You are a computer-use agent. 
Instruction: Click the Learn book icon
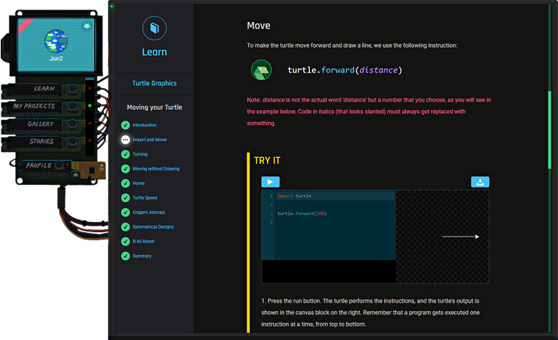point(154,28)
